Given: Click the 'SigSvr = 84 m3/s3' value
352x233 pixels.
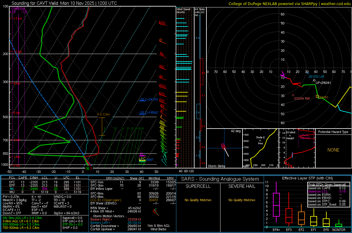Looking at the screenshot, I should point(67,213).
